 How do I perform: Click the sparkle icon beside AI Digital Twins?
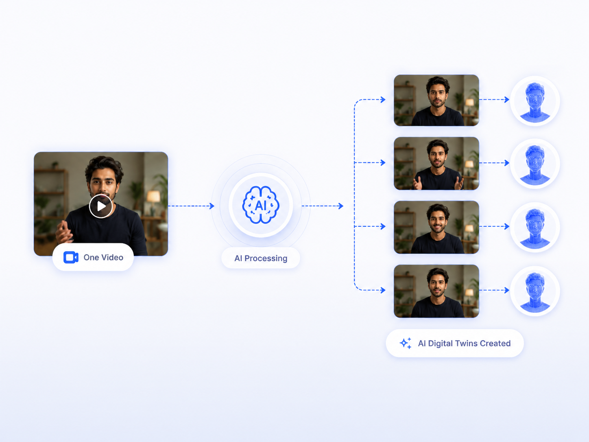click(406, 343)
